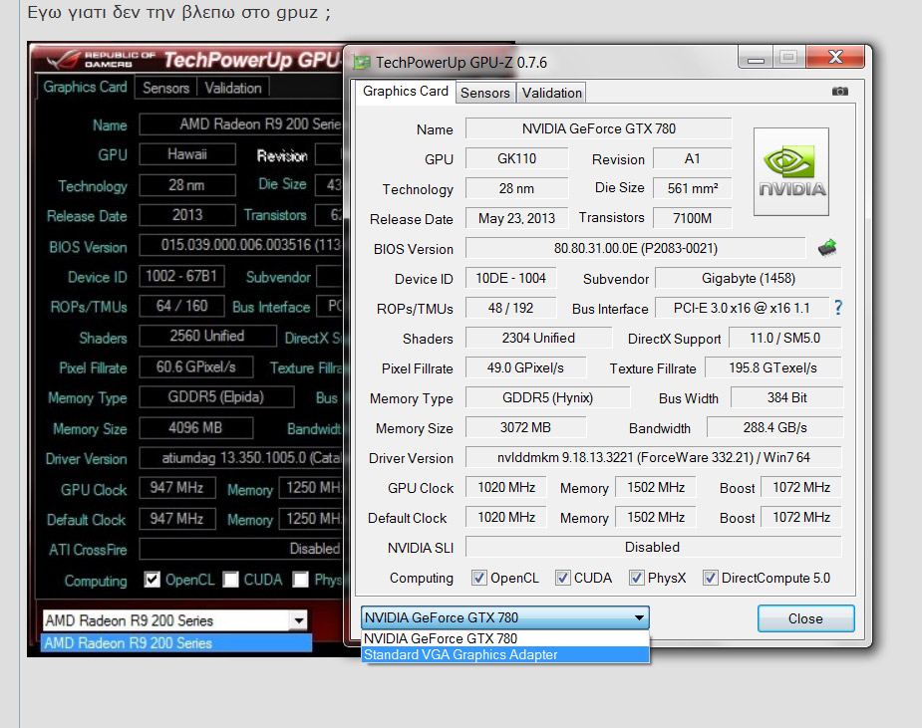The width and height of the screenshot is (922, 728).
Task: Click the GDDR5 (Hynix) memory type value
Action: pos(547,397)
